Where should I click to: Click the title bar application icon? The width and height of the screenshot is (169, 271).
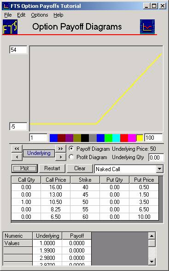tap(6, 6)
